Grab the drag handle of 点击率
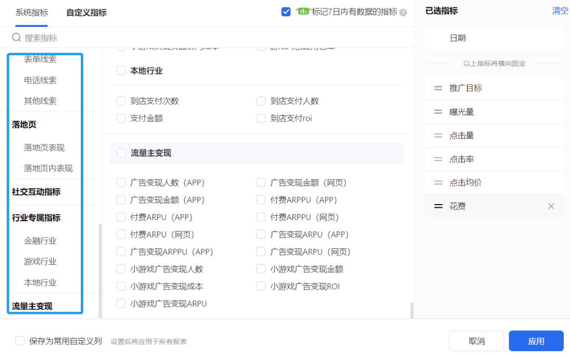Screen dimensions: 570x356 pos(438,159)
